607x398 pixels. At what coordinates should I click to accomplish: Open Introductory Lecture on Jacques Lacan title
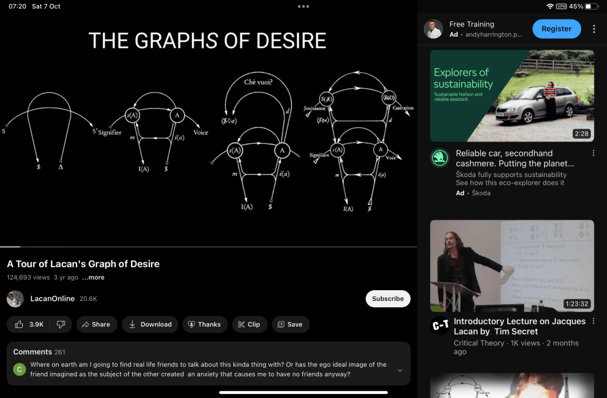(x=519, y=326)
